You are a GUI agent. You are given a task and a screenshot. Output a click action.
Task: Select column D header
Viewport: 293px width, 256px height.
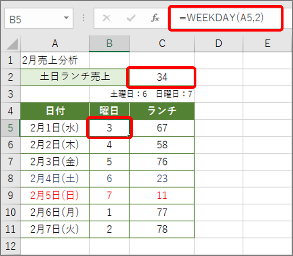click(x=219, y=44)
